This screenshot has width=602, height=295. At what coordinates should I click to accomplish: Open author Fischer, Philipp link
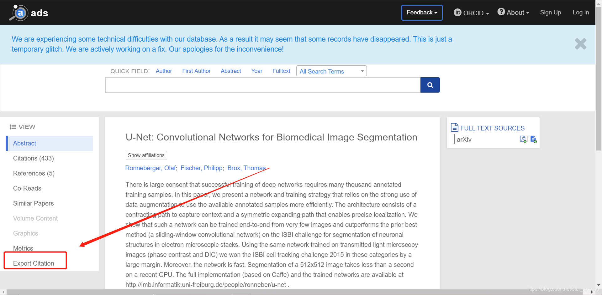click(x=202, y=168)
